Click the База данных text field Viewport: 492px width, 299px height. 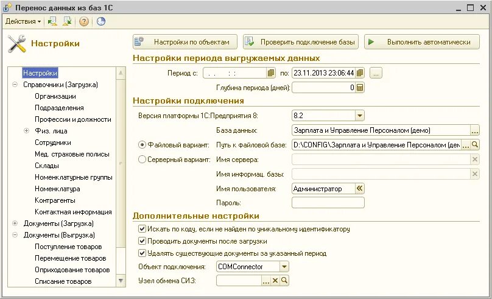point(381,130)
